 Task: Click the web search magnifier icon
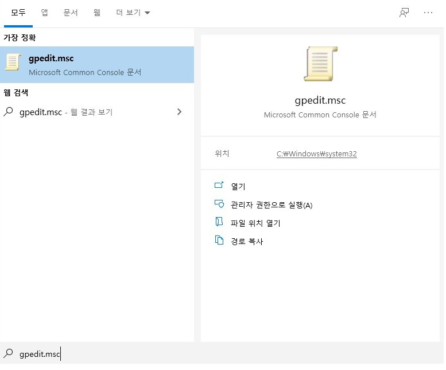[8, 112]
